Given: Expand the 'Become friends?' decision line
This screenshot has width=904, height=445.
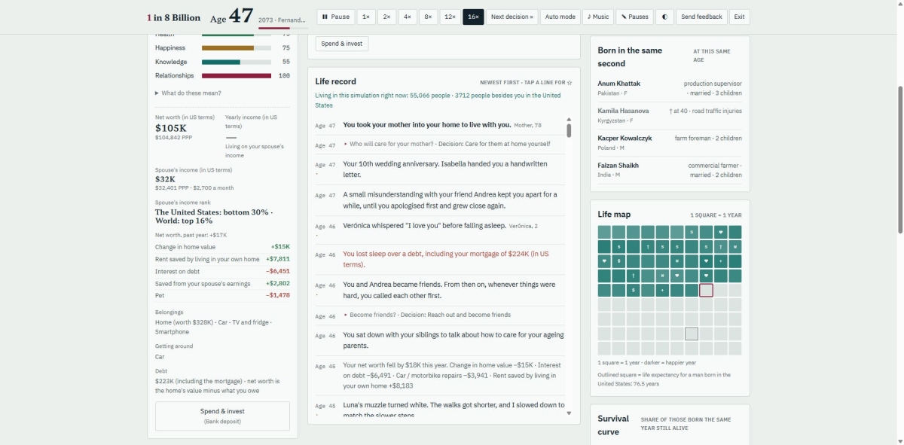Looking at the screenshot, I should tap(426, 315).
